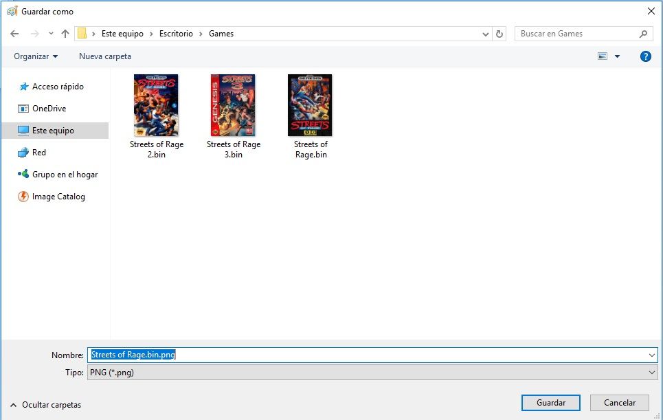Screen dimensions: 663x420
Task: Go up one folder level arrow
Action: [x=65, y=34]
